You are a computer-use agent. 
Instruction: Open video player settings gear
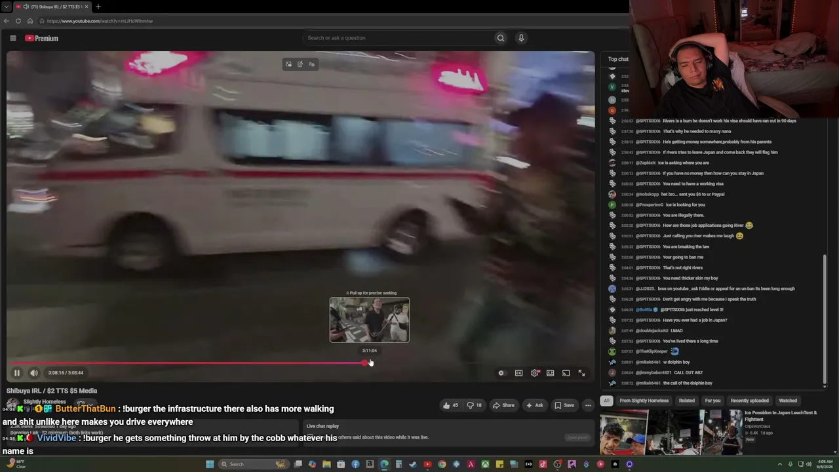(535, 373)
